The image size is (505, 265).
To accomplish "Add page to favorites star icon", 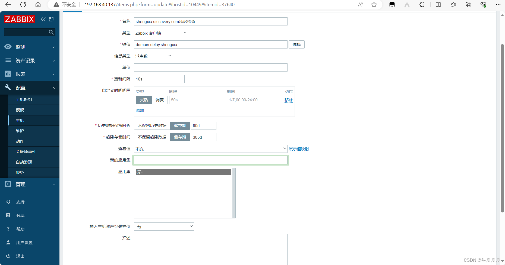I will click(374, 4).
